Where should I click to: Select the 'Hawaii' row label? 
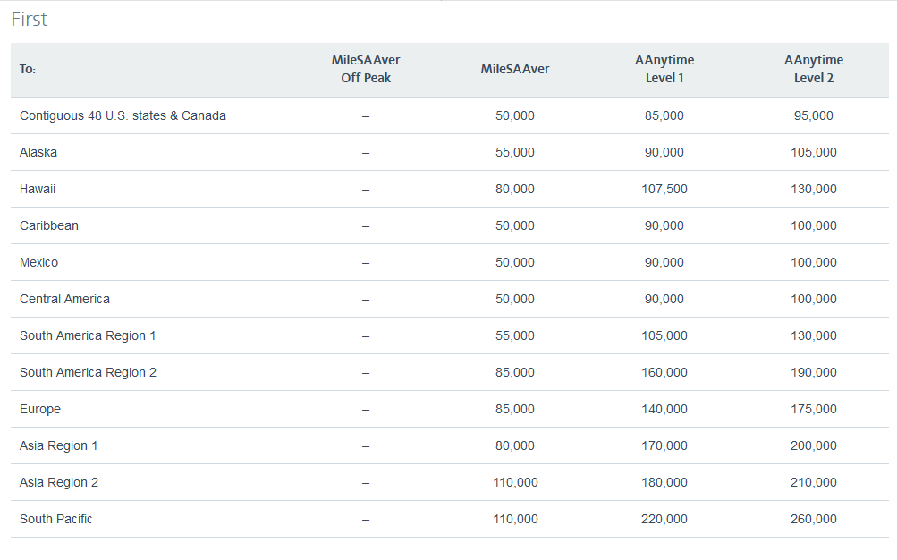coord(38,189)
